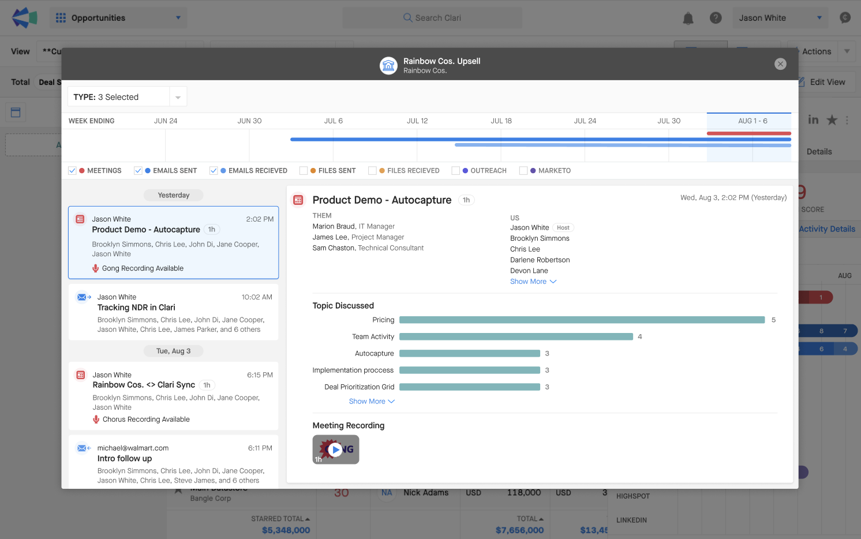Screen dimensions: 861x539
Task: Select the JUL 6 week column
Action: (334, 121)
